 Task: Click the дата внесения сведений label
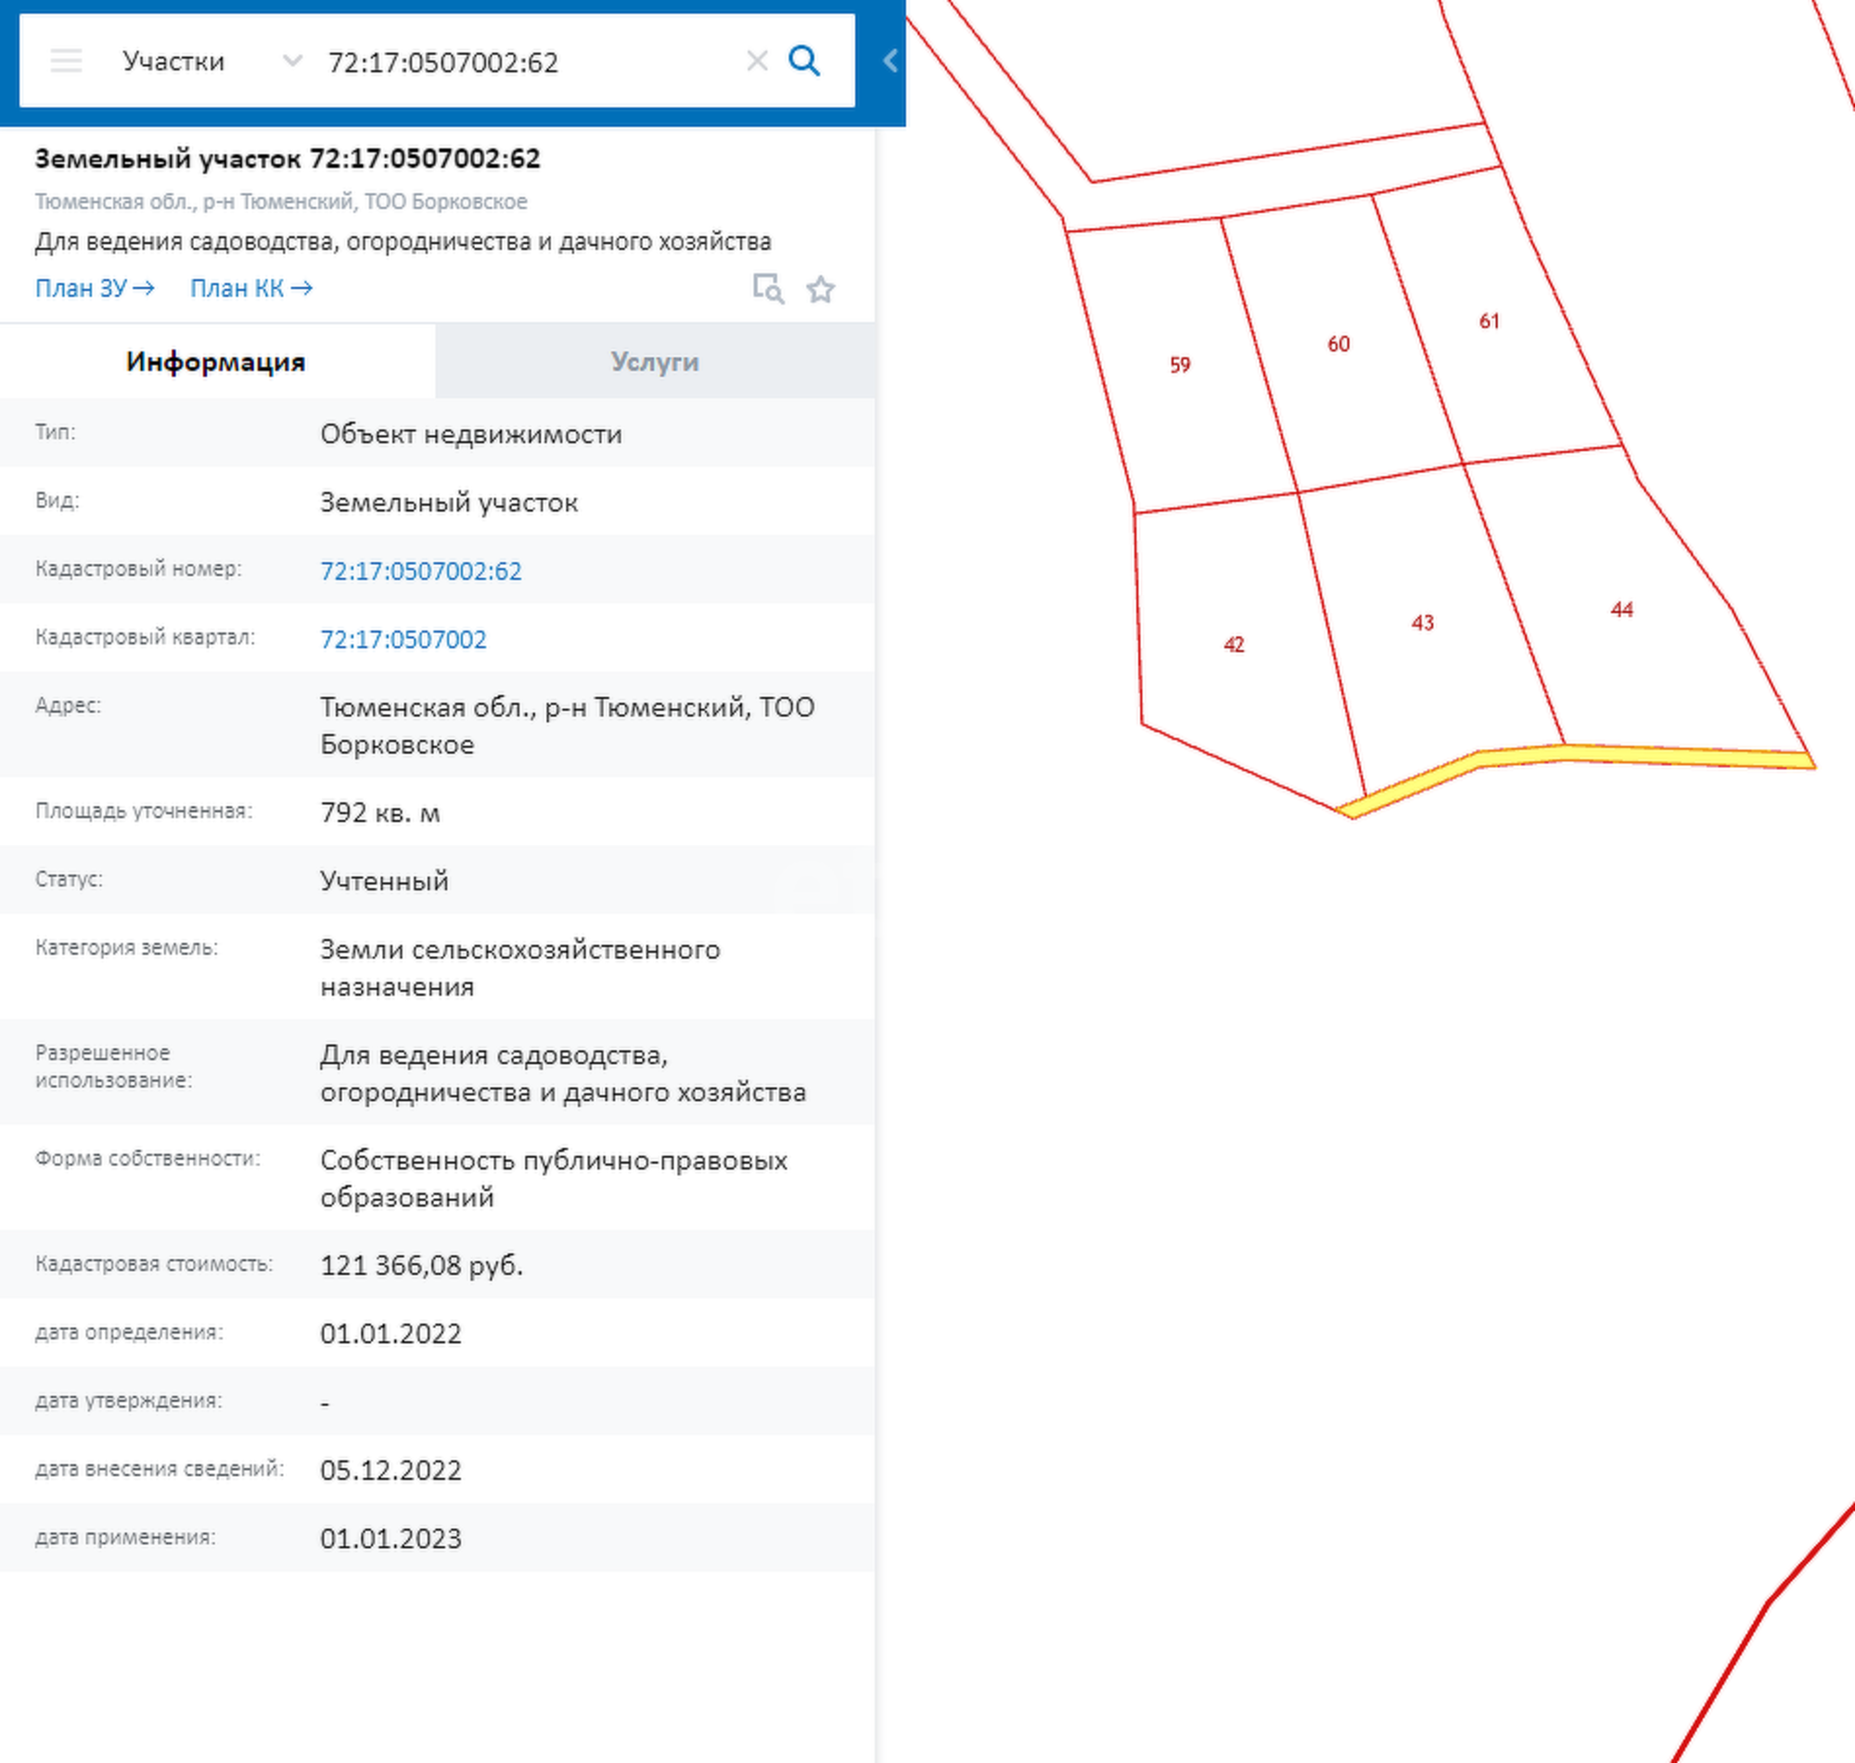(160, 1469)
